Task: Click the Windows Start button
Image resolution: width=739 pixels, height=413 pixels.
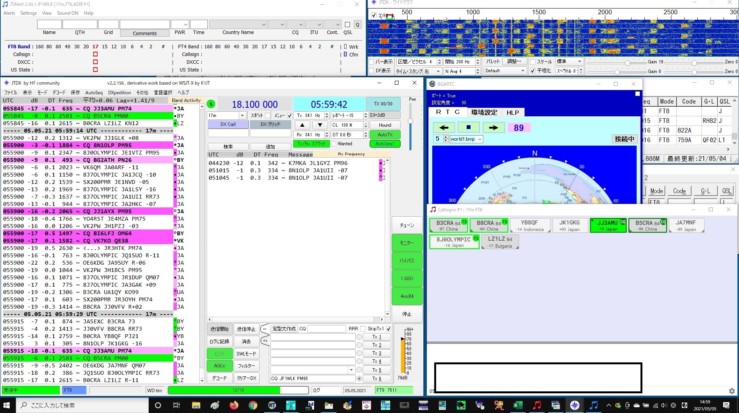Action: pos(7,405)
